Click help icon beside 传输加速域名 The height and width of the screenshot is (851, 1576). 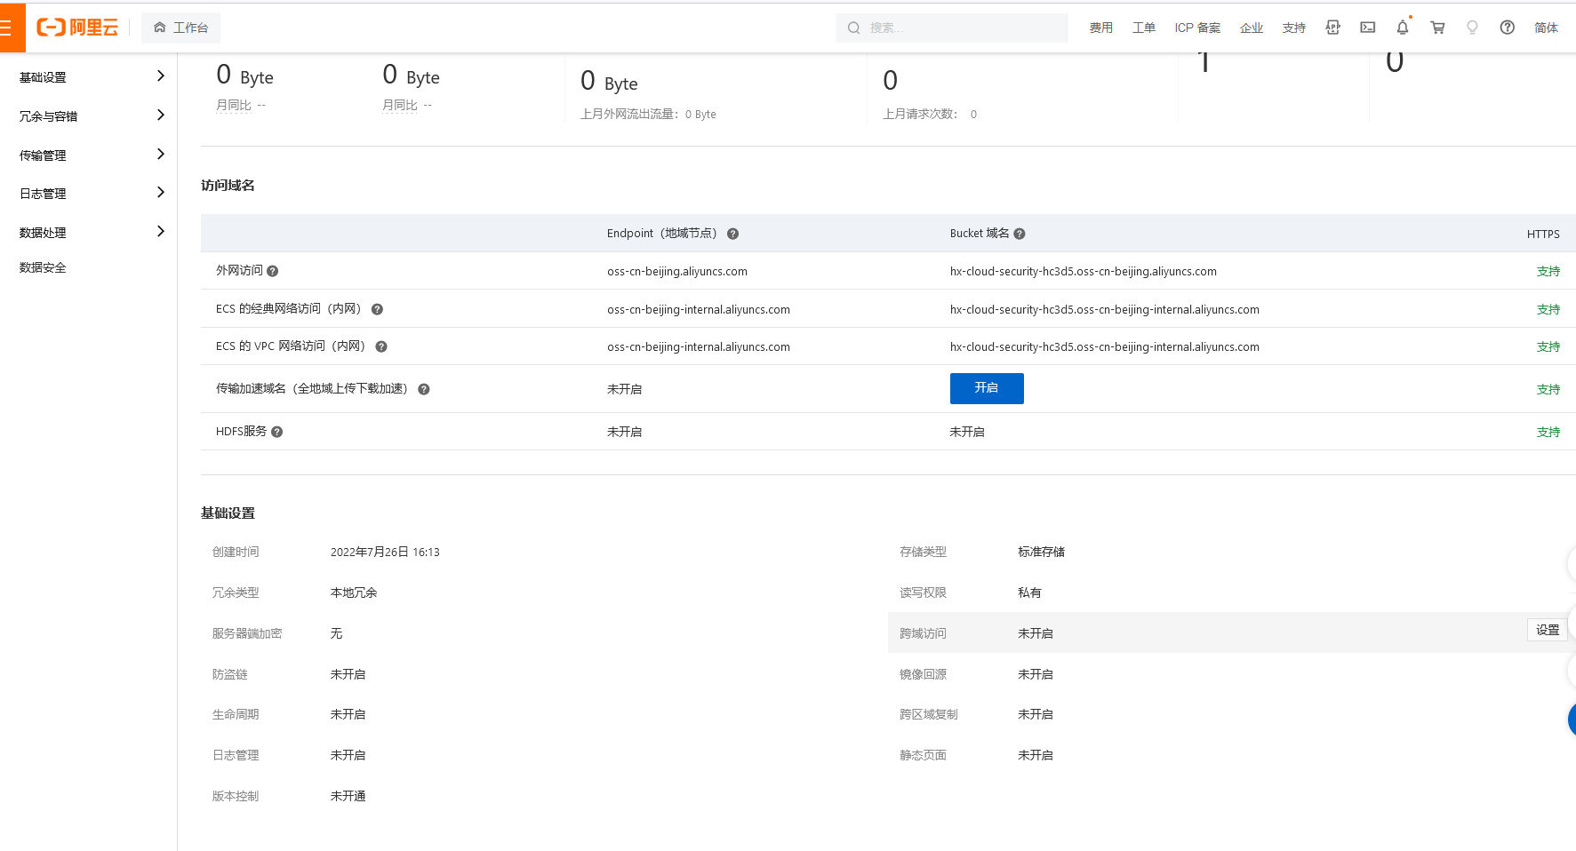(424, 389)
